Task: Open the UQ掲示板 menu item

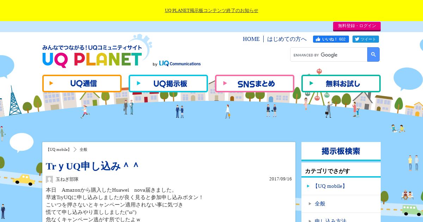Action: [x=168, y=84]
